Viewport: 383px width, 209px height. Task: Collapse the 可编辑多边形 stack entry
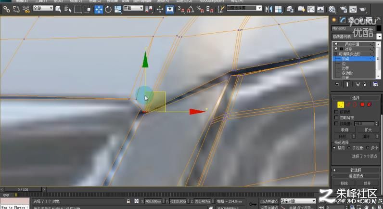point(336,54)
